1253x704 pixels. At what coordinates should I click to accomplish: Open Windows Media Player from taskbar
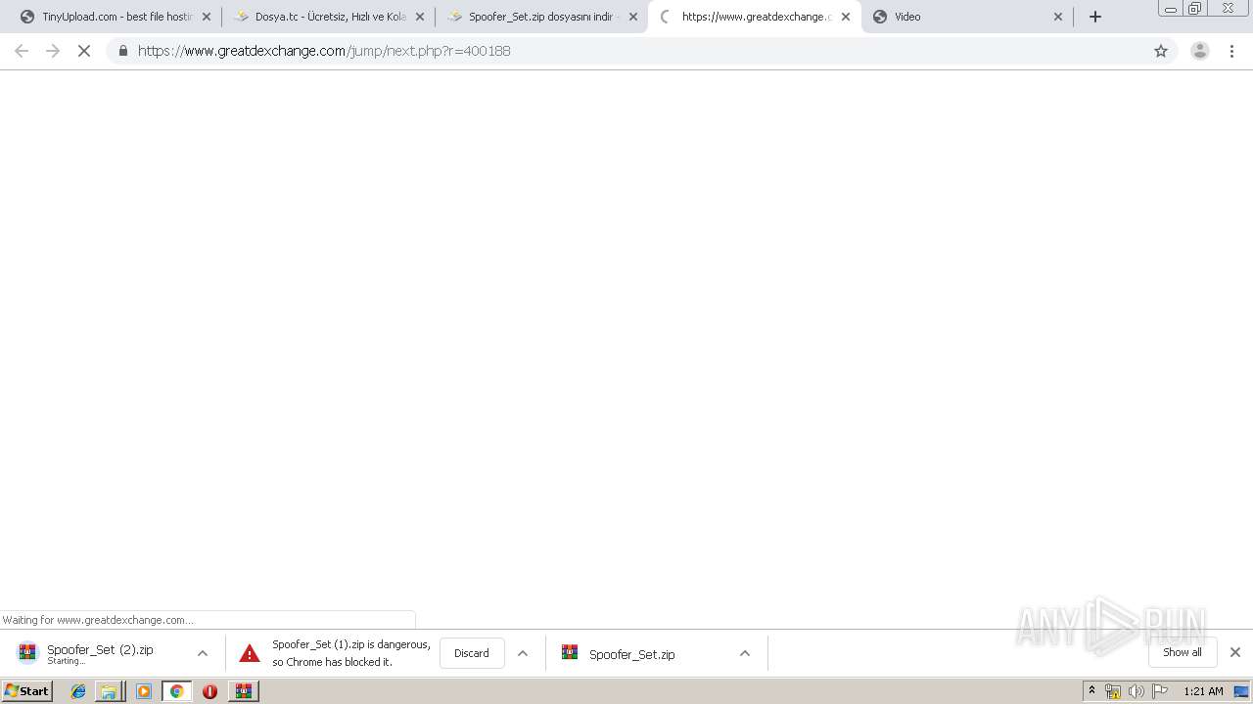tap(144, 691)
